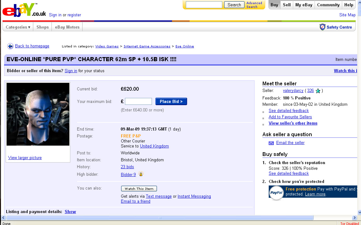Click the vertical scrollbar down arrow
This screenshot has width=361, height=225.
click(x=359, y=212)
